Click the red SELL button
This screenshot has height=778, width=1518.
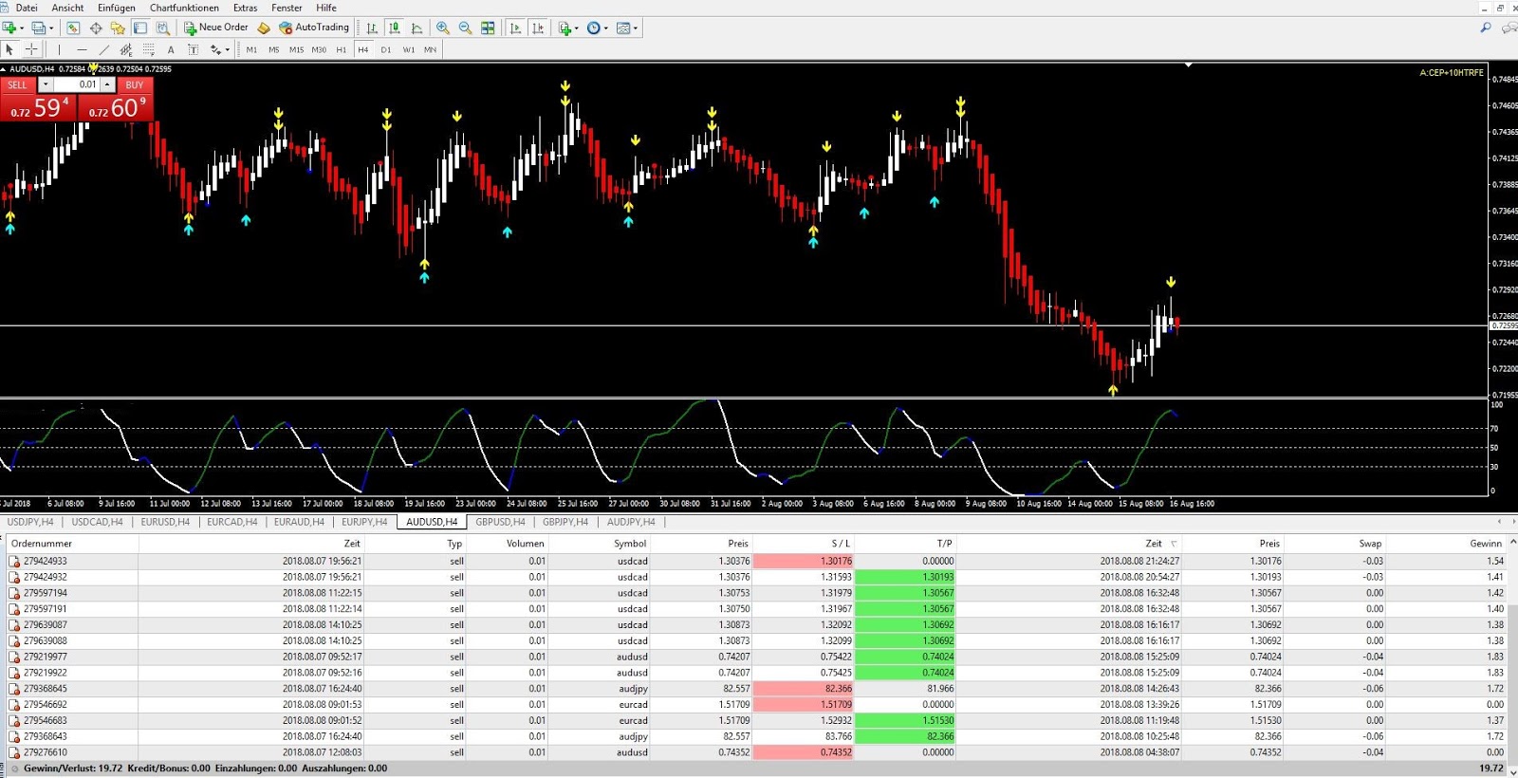click(x=18, y=84)
